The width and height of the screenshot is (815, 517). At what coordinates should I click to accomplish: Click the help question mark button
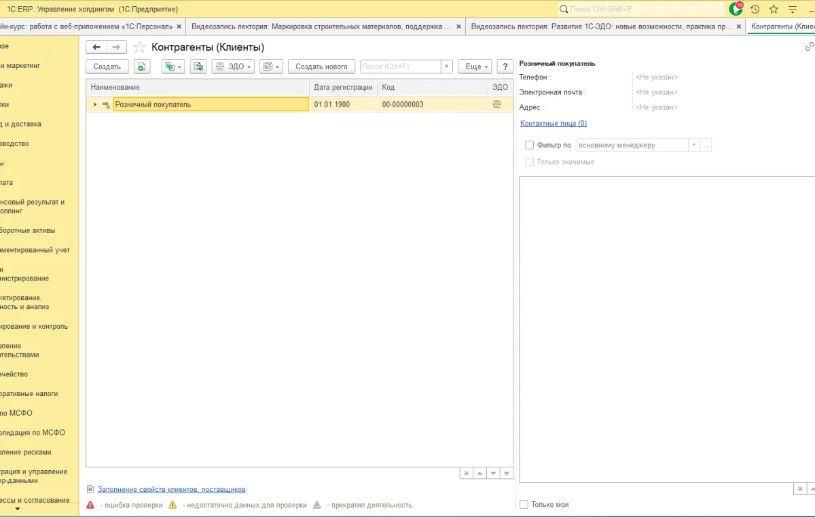(x=504, y=67)
